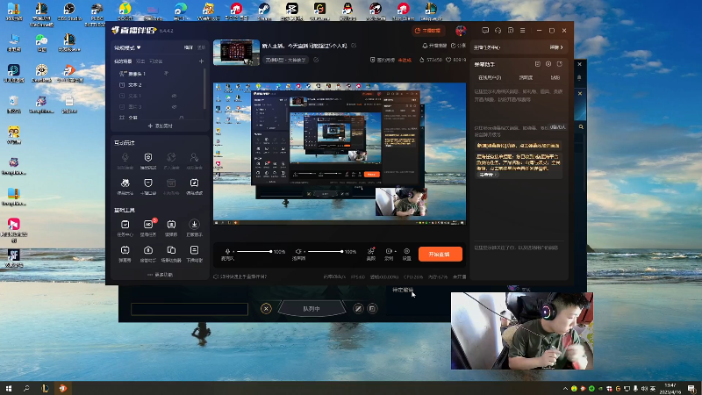The image size is (702, 395).
Task: Click the circled X icon in back window
Action: pyautogui.click(x=266, y=309)
